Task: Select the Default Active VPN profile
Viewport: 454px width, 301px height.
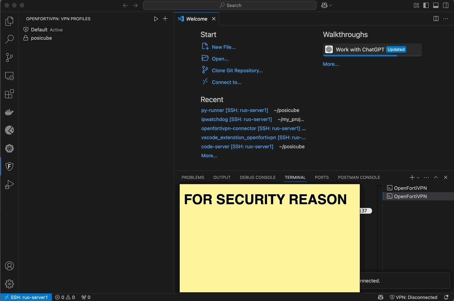Action: tap(96, 29)
